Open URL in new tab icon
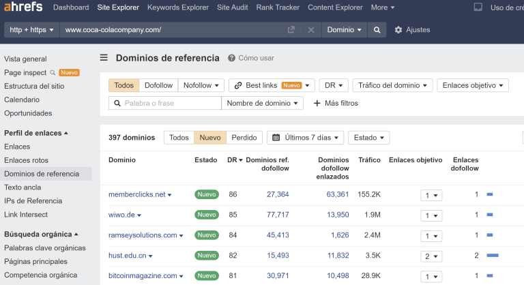 291,30
